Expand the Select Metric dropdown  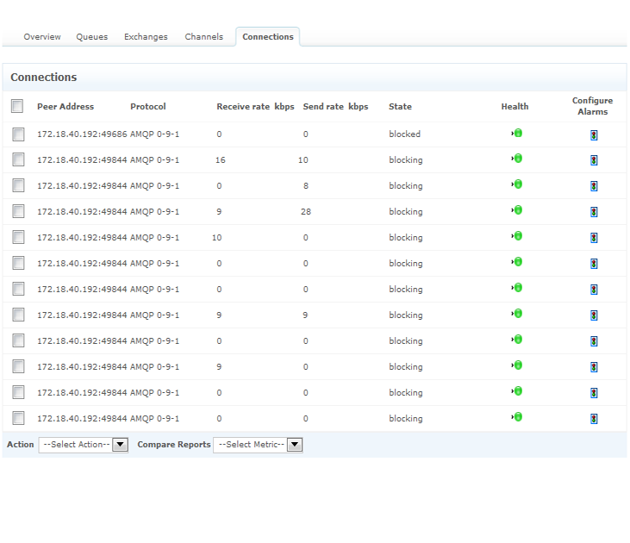[258, 445]
